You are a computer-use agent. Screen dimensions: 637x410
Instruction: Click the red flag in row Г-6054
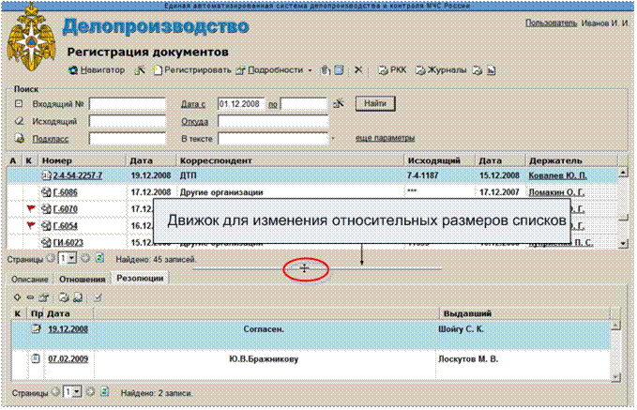click(31, 225)
